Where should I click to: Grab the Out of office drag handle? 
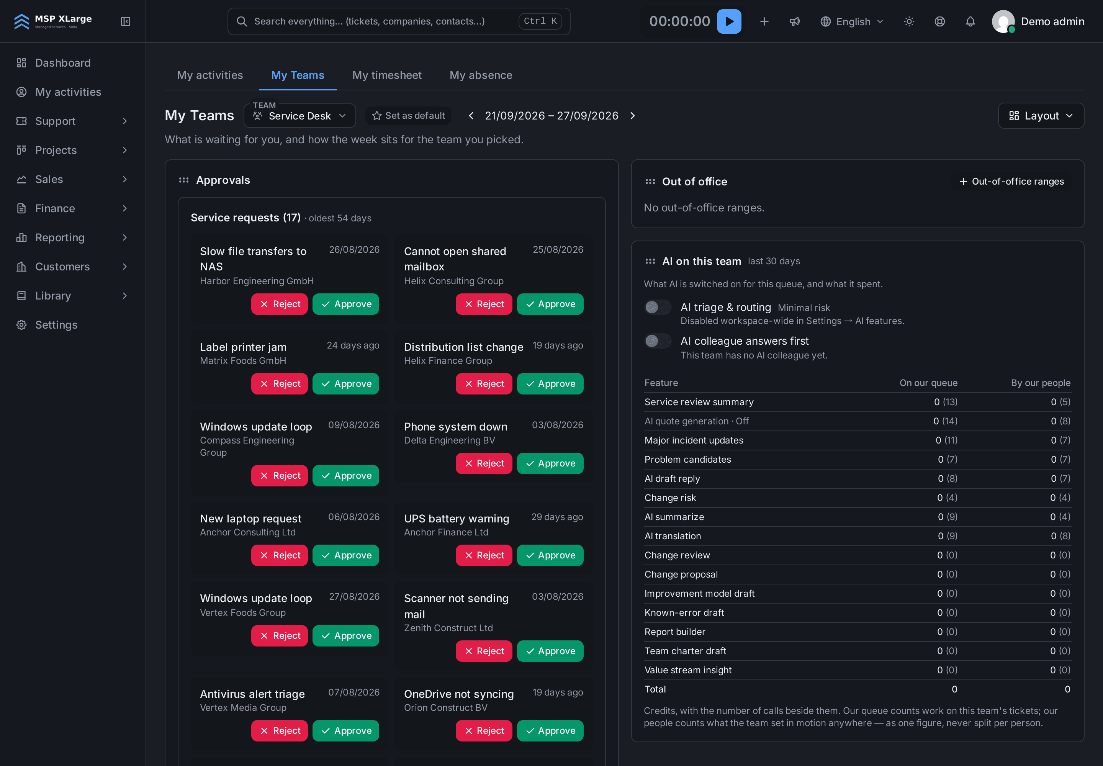coord(650,182)
